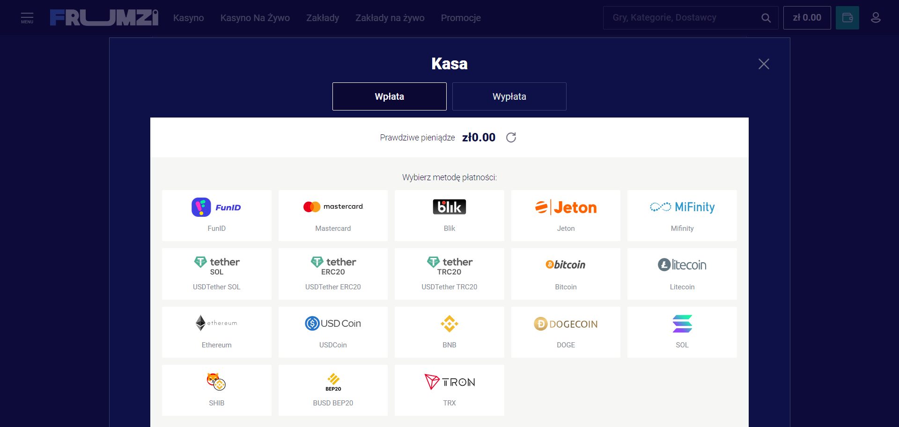The image size is (899, 427).
Task: Pick the TRON TRX payment tile
Action: tap(449, 390)
